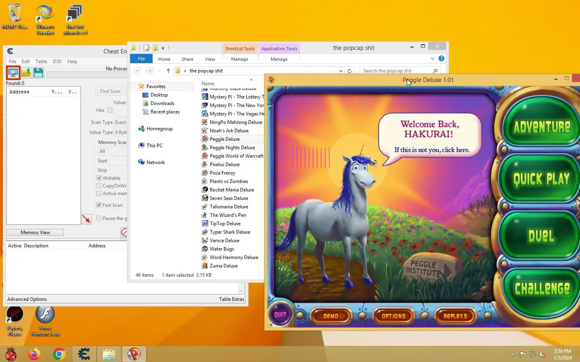Expand the address bar history dropdown

pyautogui.click(x=341, y=71)
